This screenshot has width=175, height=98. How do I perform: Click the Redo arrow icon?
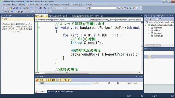click(x=35, y=8)
